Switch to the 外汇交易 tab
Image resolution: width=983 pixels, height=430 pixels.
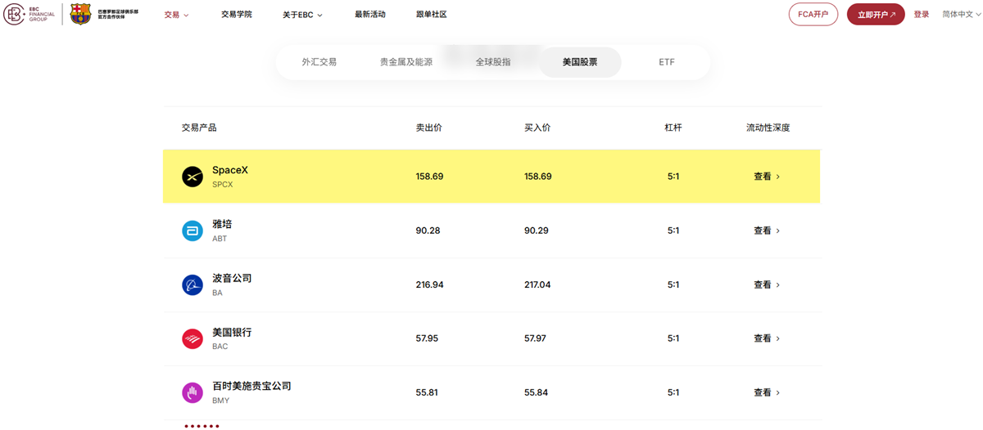(319, 62)
